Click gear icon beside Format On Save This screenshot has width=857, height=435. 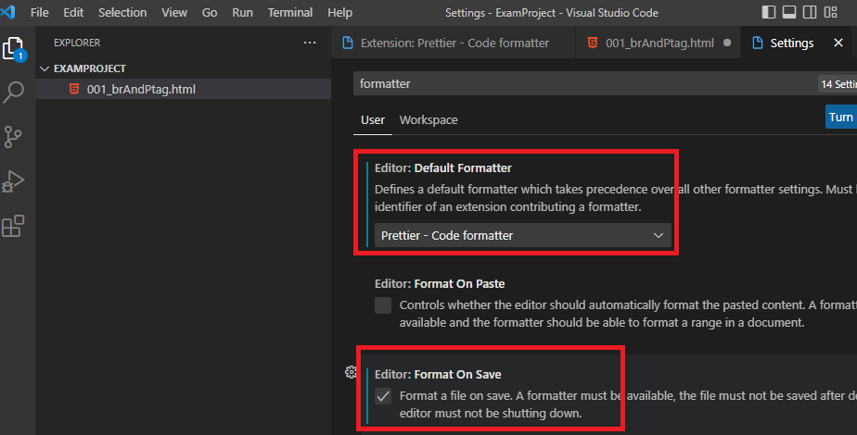pyautogui.click(x=351, y=372)
